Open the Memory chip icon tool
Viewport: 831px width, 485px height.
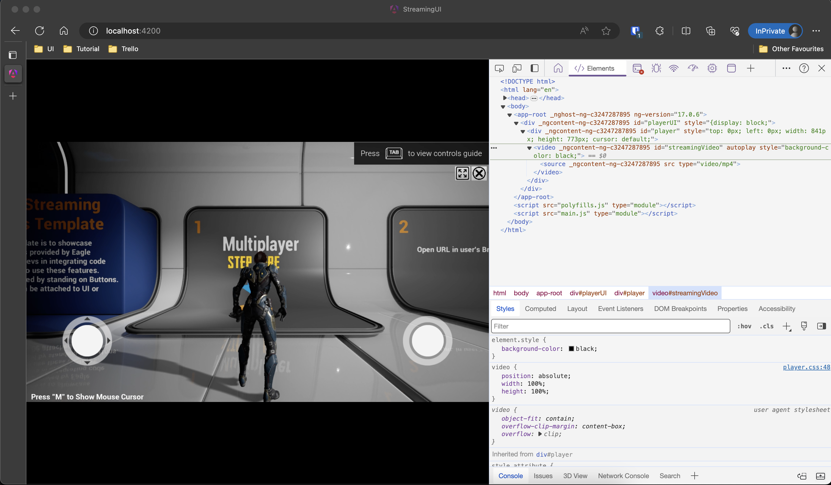(712, 68)
